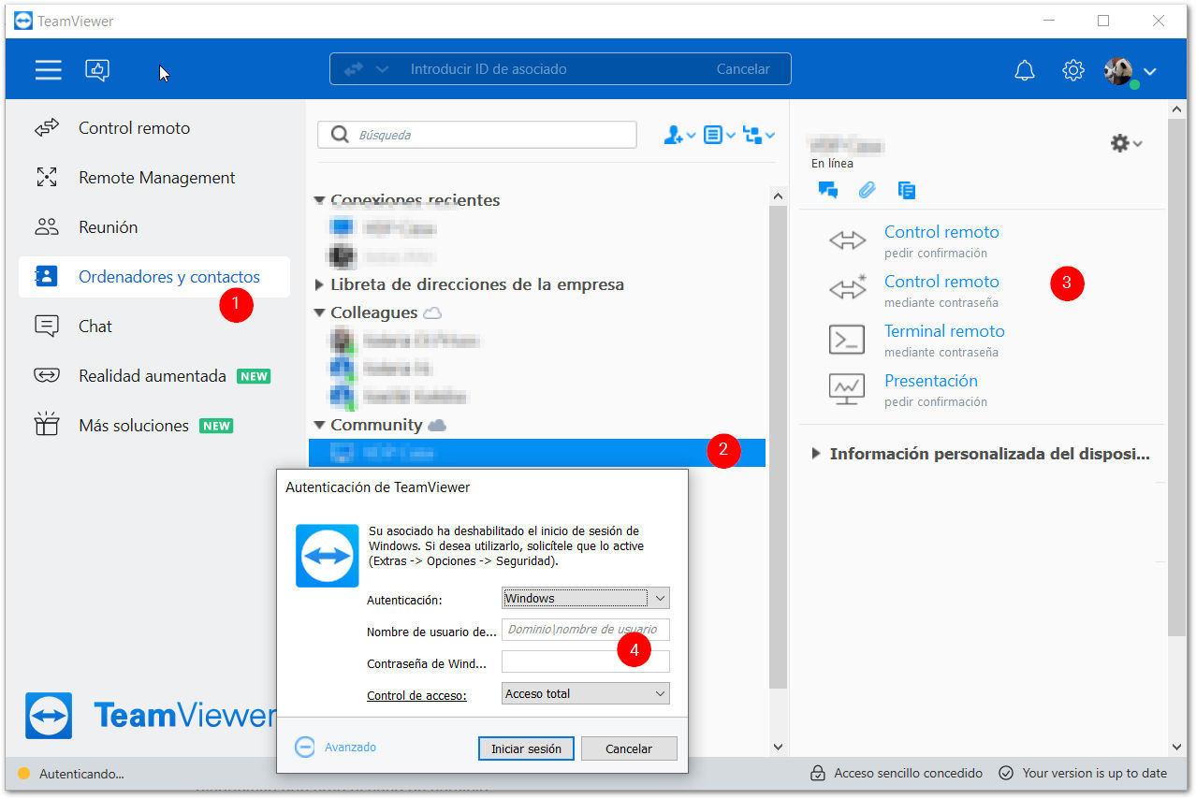Open Control de acceso dropdown
Viewport: 1196px width, 799px height.
[586, 693]
